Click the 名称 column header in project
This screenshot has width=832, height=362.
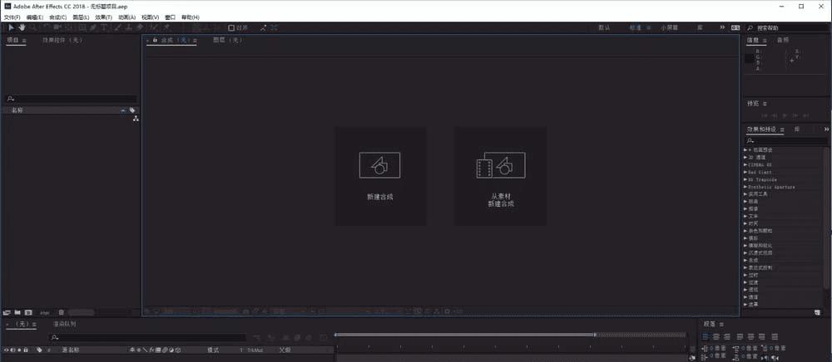point(17,110)
